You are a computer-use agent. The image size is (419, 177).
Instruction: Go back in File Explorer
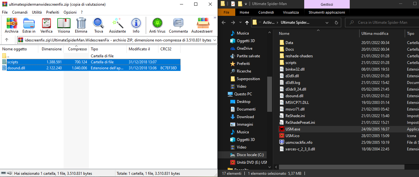[224, 22]
